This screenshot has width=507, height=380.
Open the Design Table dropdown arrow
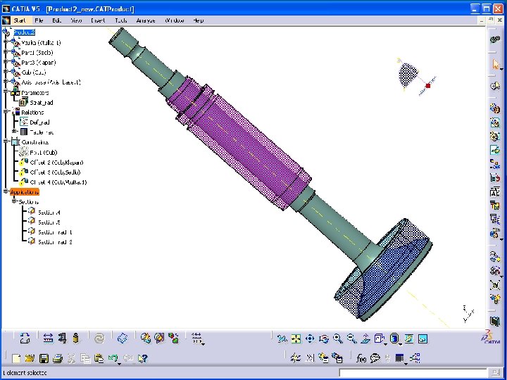tap(406, 364)
